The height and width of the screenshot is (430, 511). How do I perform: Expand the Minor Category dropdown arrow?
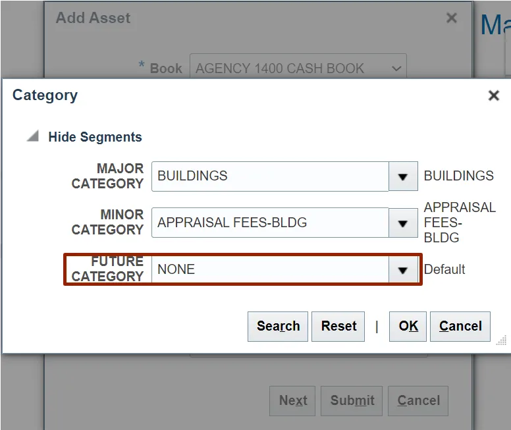pyautogui.click(x=403, y=223)
